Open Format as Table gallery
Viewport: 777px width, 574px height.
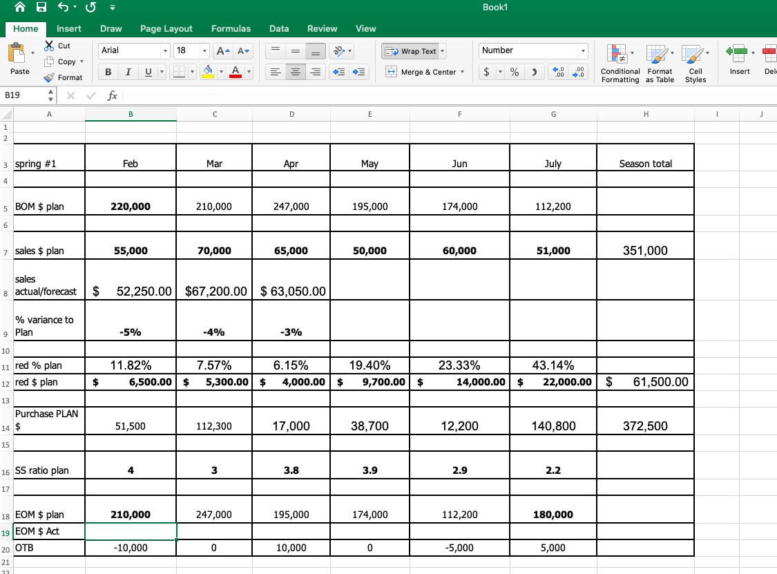point(660,63)
